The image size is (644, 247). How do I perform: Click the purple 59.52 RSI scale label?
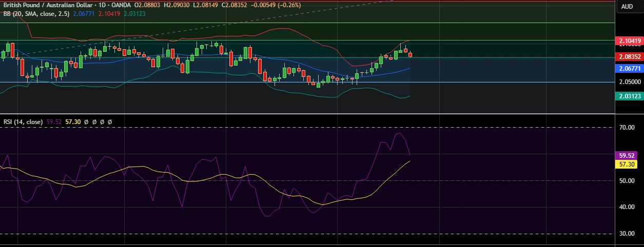pos(627,155)
